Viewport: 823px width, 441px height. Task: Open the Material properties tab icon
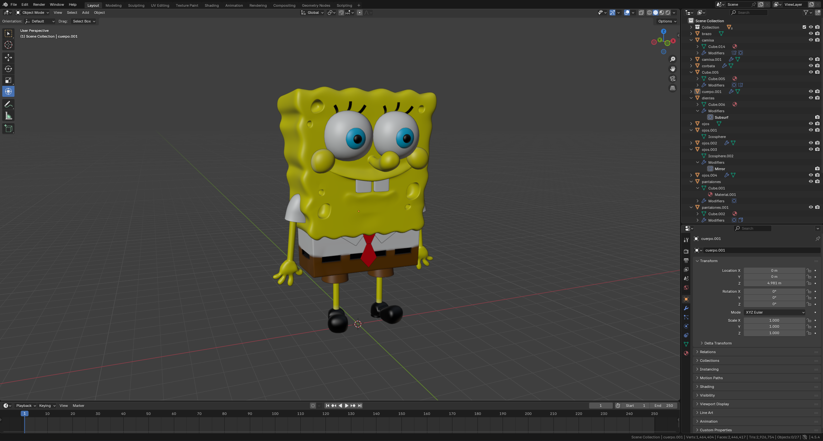coord(686,353)
